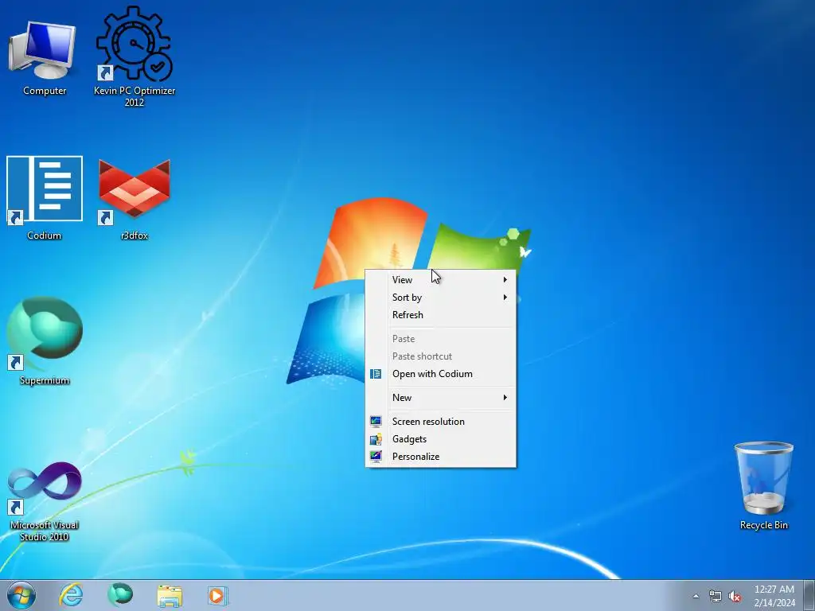Select the Codium desktop shortcut
Image resolution: width=815 pixels, height=611 pixels.
click(x=45, y=197)
